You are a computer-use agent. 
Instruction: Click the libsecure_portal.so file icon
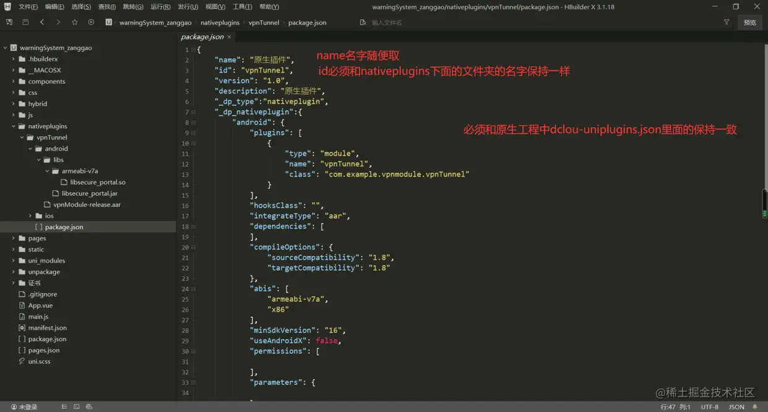pyautogui.click(x=64, y=182)
